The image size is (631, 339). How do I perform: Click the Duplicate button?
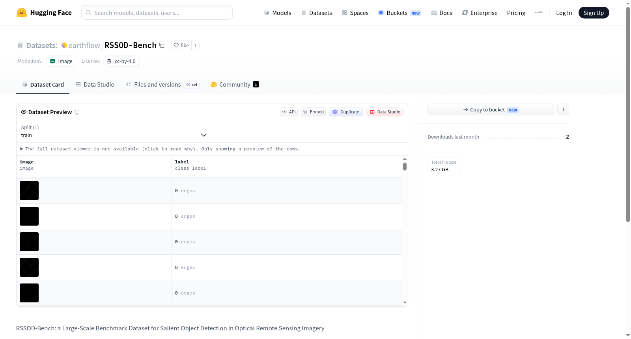pos(346,112)
